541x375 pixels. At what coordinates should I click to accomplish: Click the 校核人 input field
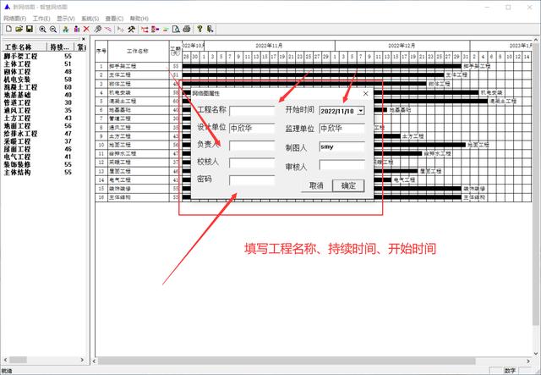pyautogui.click(x=252, y=163)
